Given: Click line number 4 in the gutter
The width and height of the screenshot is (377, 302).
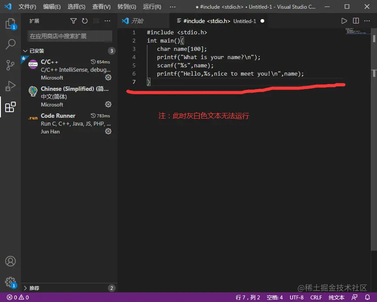Looking at the screenshot, I should click(x=134, y=57).
